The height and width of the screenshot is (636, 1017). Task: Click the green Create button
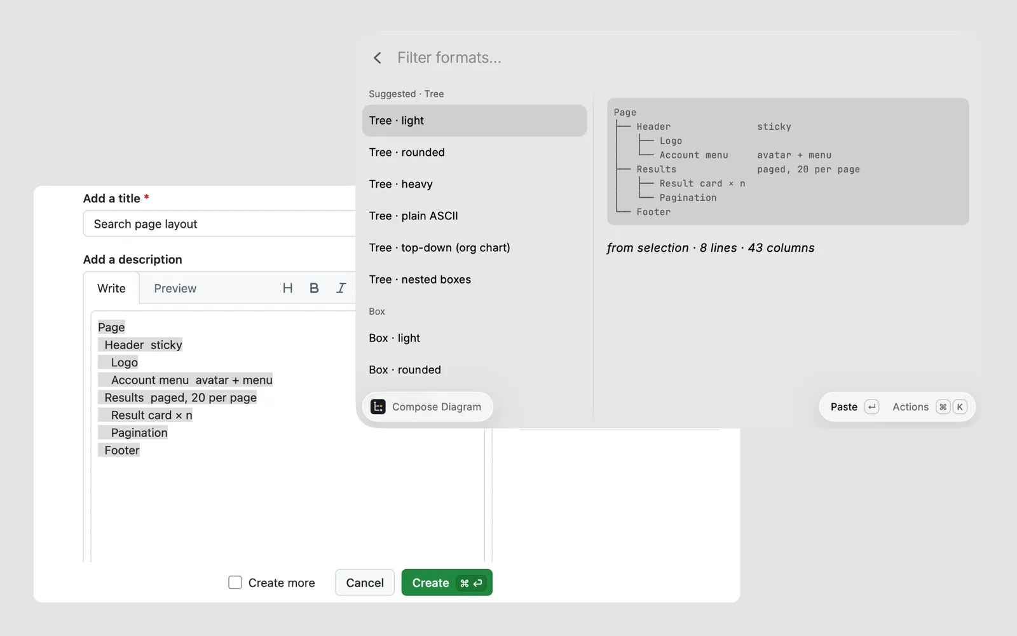pyautogui.click(x=447, y=583)
